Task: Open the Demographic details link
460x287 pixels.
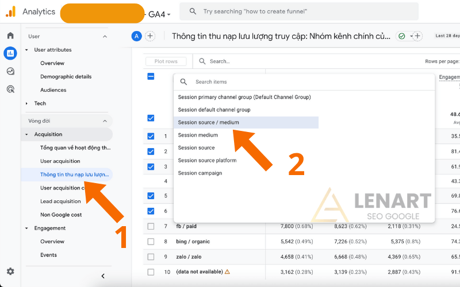Action: point(66,76)
